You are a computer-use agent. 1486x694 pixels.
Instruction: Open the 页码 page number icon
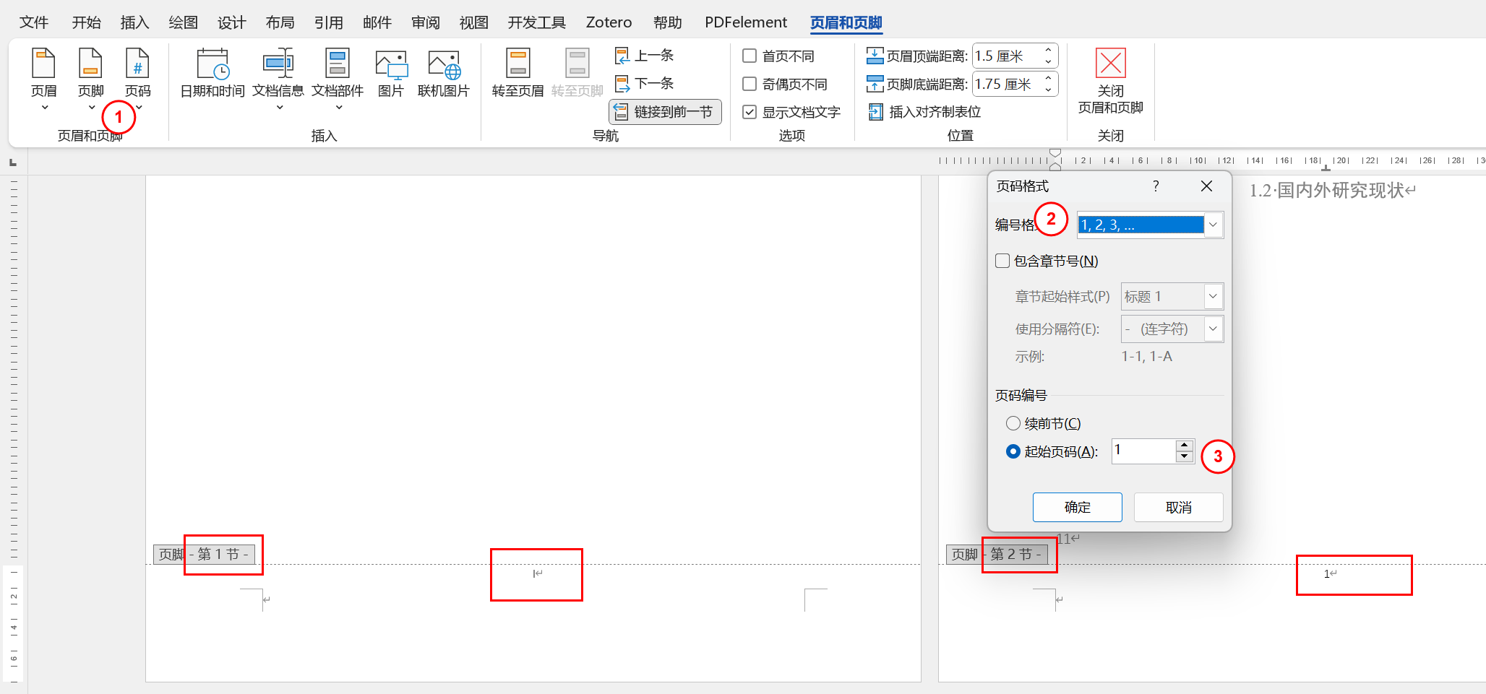tap(137, 64)
